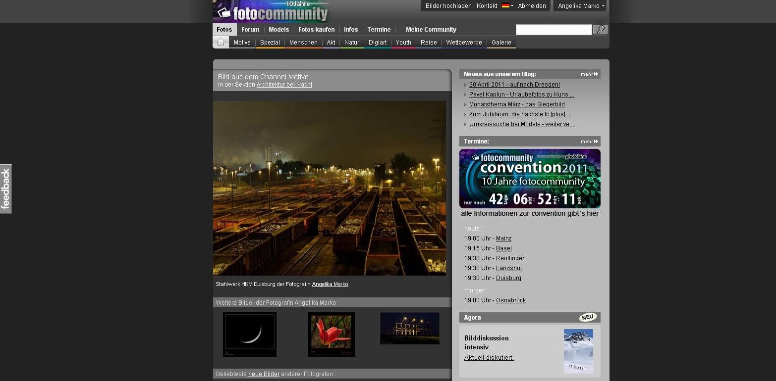This screenshot has width=776, height=381.
Task: Select the Galerie channel
Action: click(x=501, y=43)
